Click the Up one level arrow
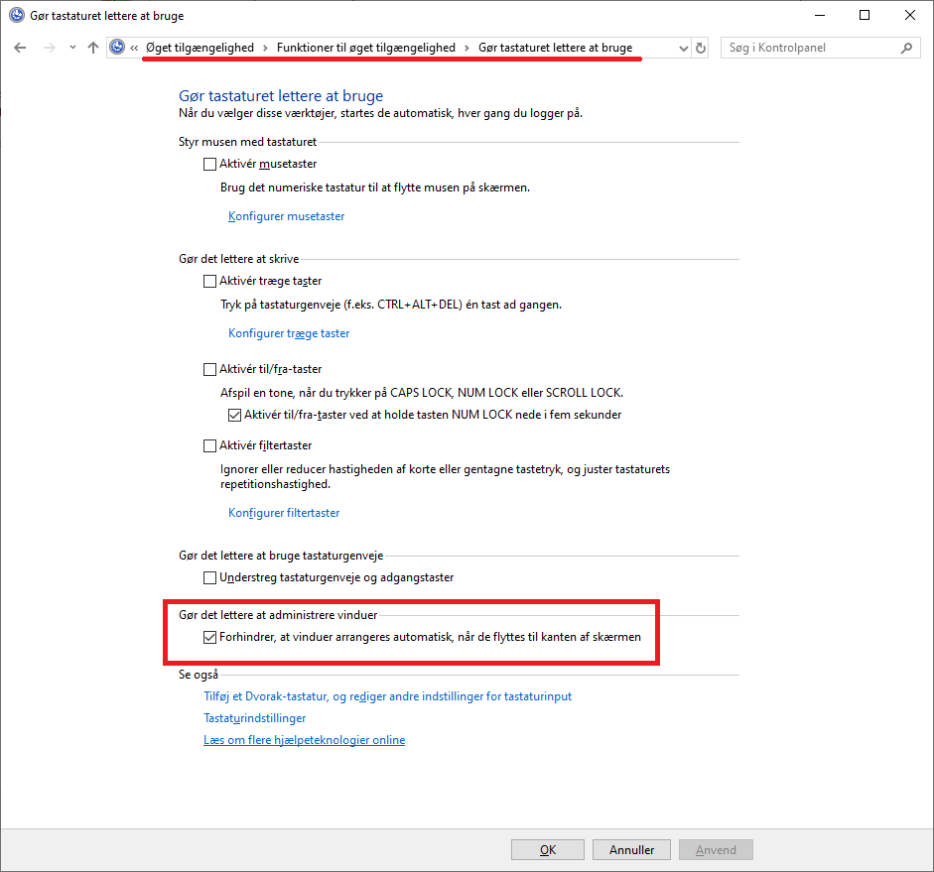 coord(93,48)
